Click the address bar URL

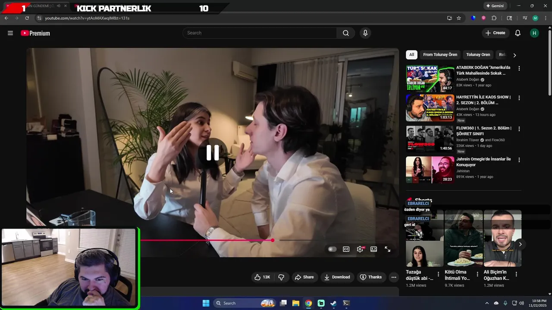(87, 18)
